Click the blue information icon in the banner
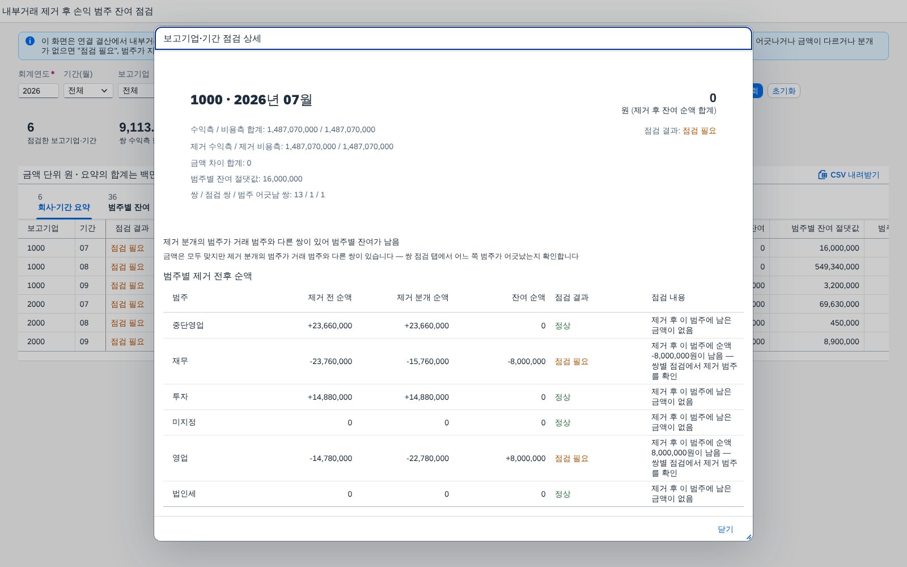Viewport: 907px width, 567px height. [30, 41]
